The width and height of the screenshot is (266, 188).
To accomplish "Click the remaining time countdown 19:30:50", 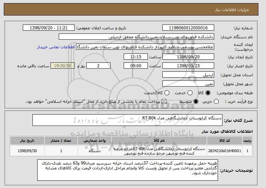I will (x=63, y=66).
